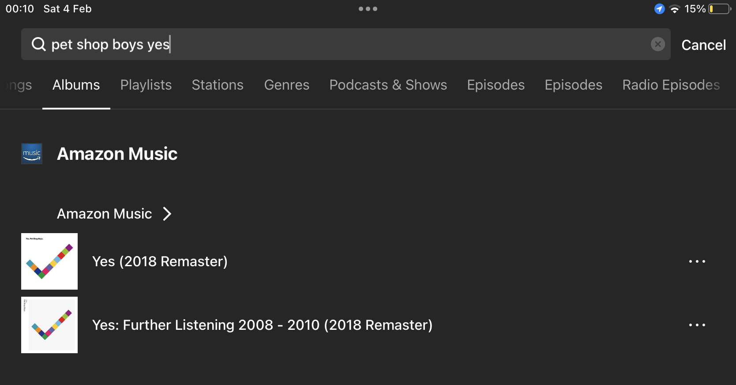The height and width of the screenshot is (385, 736).
Task: Expand Amazon Music results with the chevron
Action: click(167, 214)
